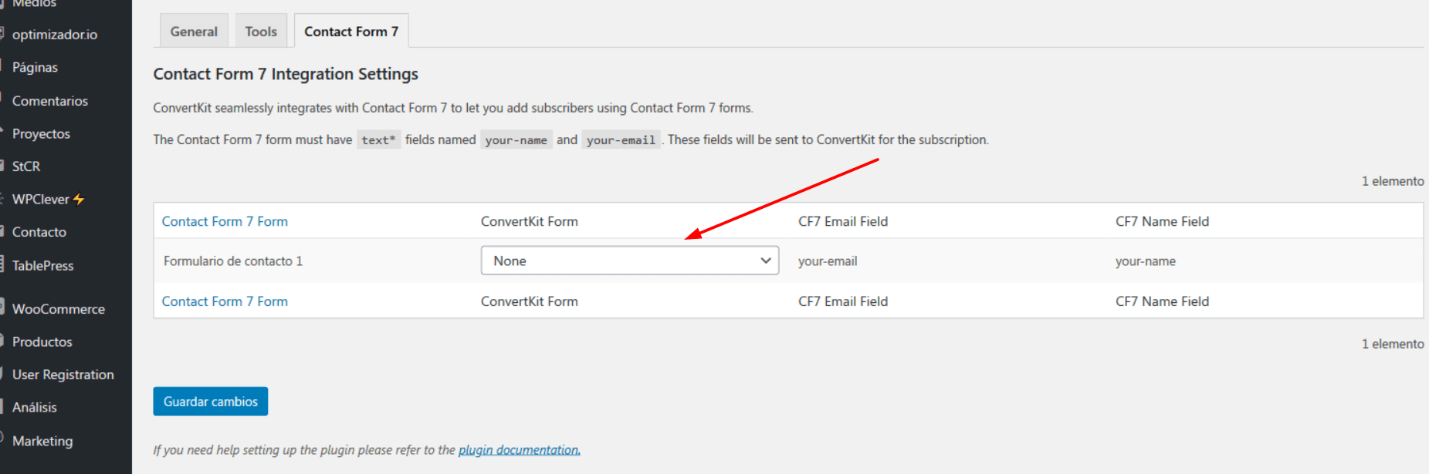Click the Contact Form 7 Form footer column link
This screenshot has height=474, width=1429.
[x=225, y=301]
